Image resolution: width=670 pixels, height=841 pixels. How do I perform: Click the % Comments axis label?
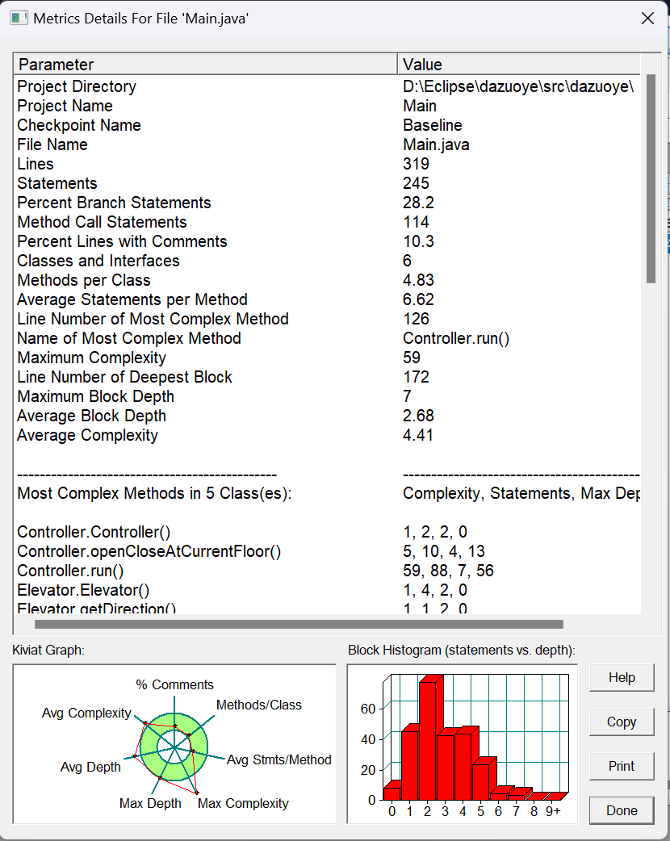pos(174,684)
